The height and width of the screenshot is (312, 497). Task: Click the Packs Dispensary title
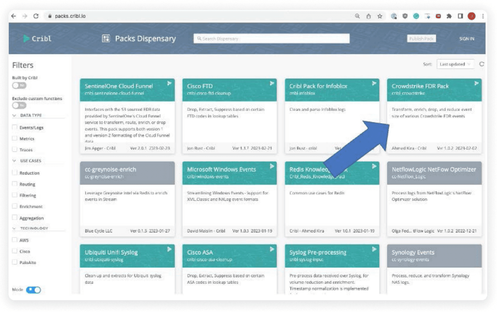pyautogui.click(x=145, y=38)
